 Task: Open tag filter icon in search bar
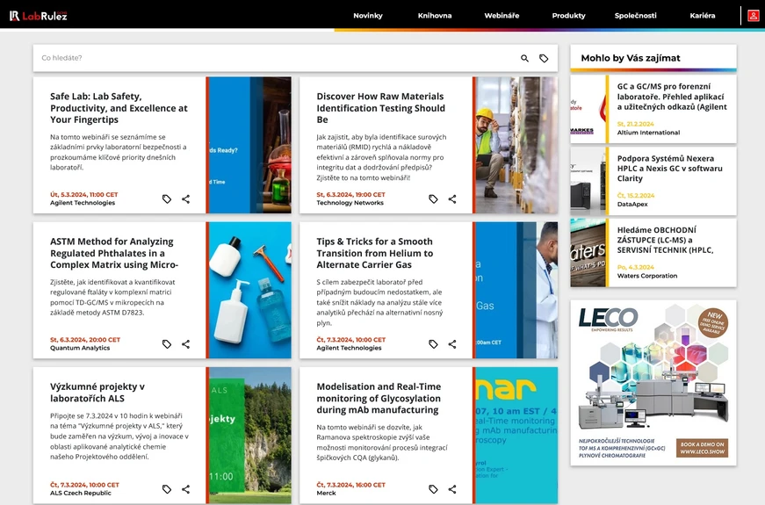click(x=544, y=59)
